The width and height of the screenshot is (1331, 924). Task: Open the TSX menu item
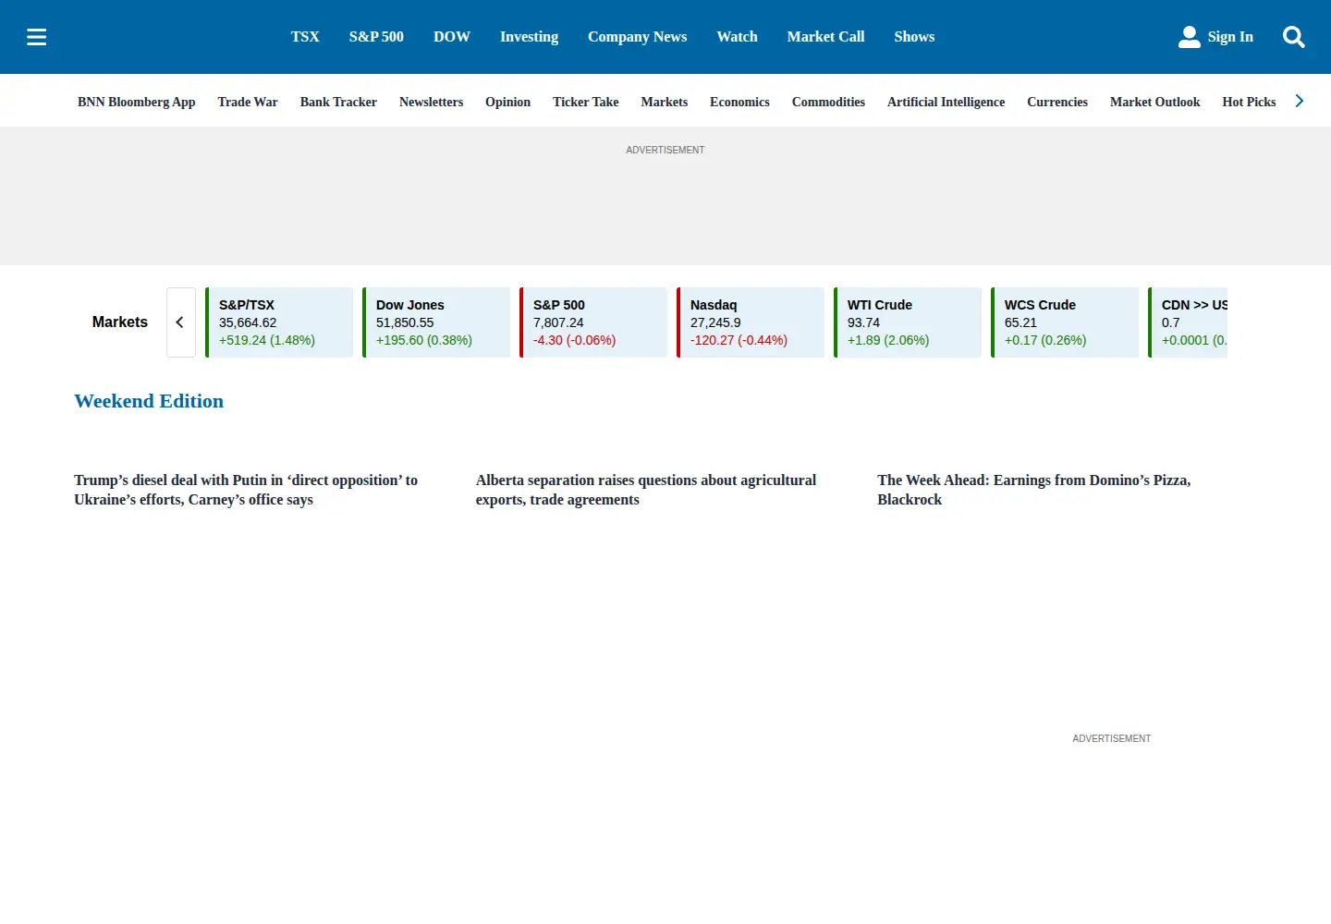[x=305, y=37]
